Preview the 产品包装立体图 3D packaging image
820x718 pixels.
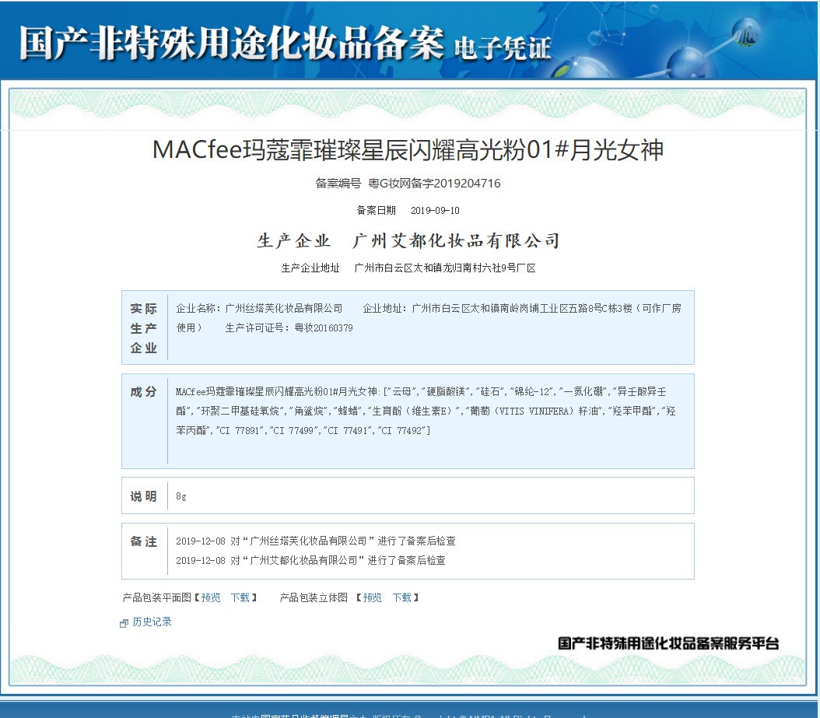(372, 597)
